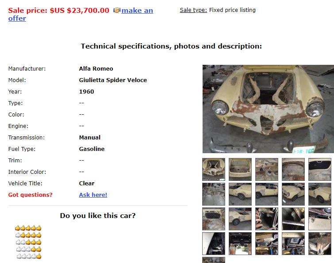
Task: Select fifth thumbnail in the top row
Action: coord(320,169)
